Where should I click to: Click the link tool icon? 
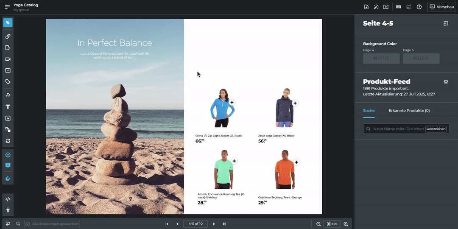pyautogui.click(x=8, y=36)
